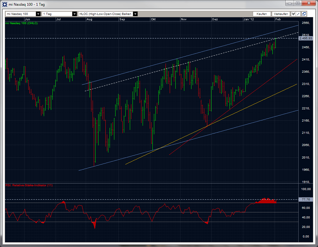Open the bar chart indicator tool icon
Screen dimensions: 318x247
293,14
